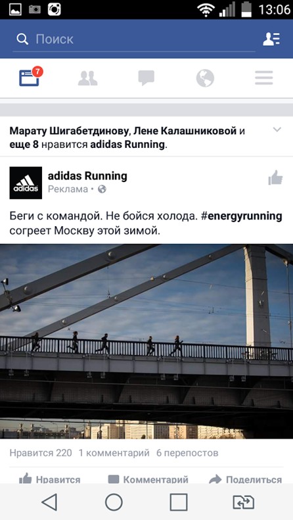Open the Notifications globe tab

point(205,78)
